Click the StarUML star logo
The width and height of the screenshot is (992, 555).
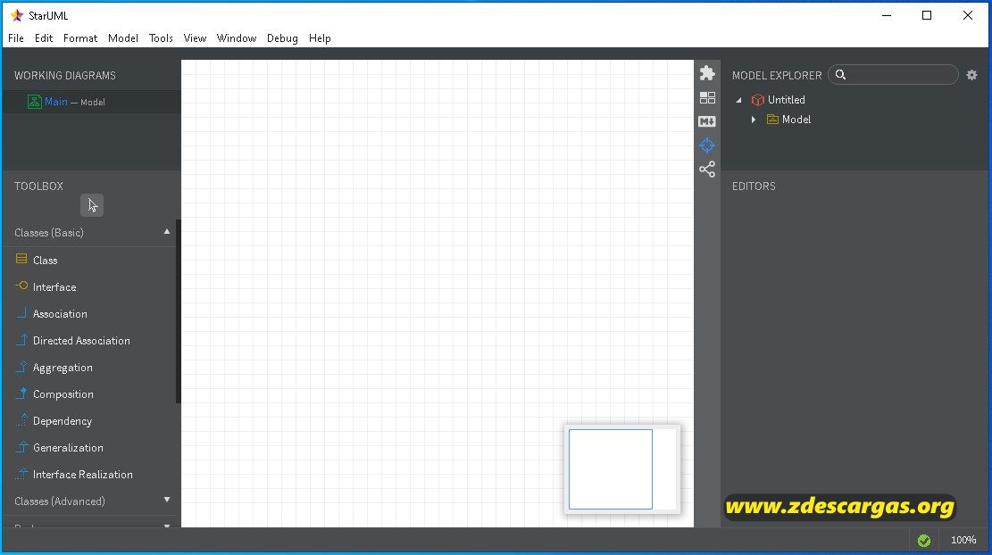click(x=17, y=15)
